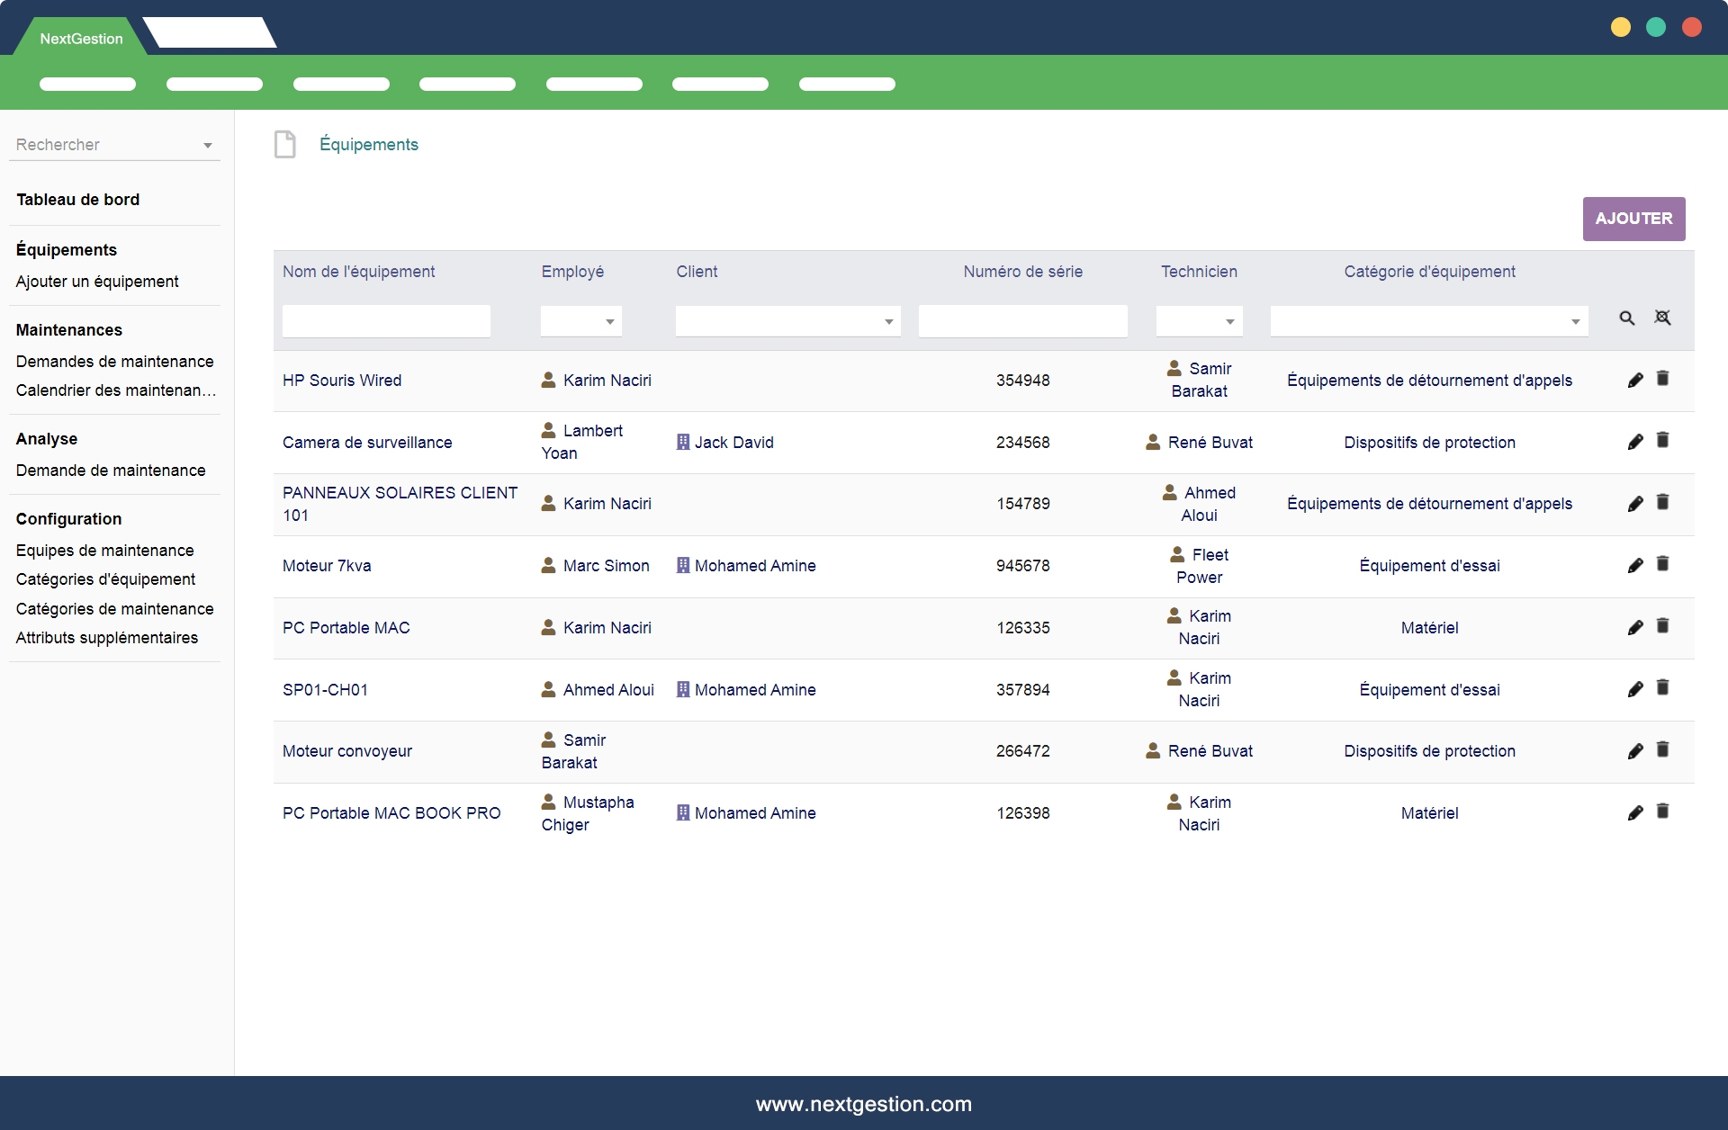Open the Catégorie d'équipement filter dropdown
The width and height of the screenshot is (1728, 1130).
coord(1428,321)
